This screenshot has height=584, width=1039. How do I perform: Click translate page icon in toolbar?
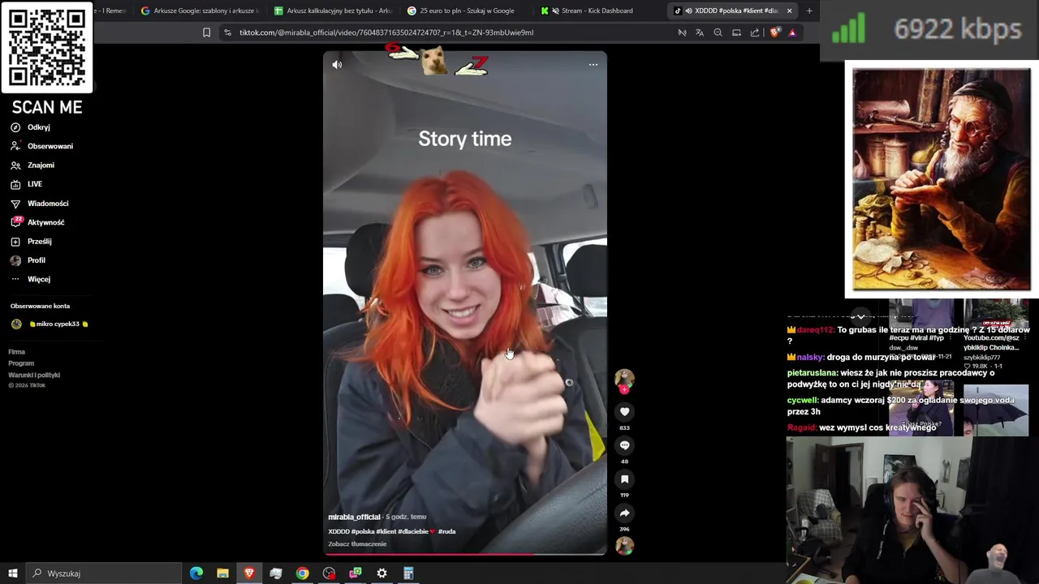[700, 32]
